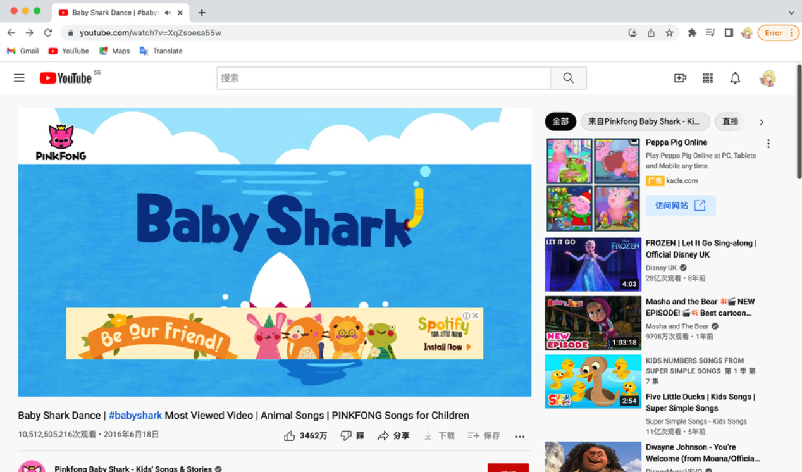Toggle the browser side panel
The width and height of the screenshot is (802, 472).
pyautogui.click(x=729, y=33)
